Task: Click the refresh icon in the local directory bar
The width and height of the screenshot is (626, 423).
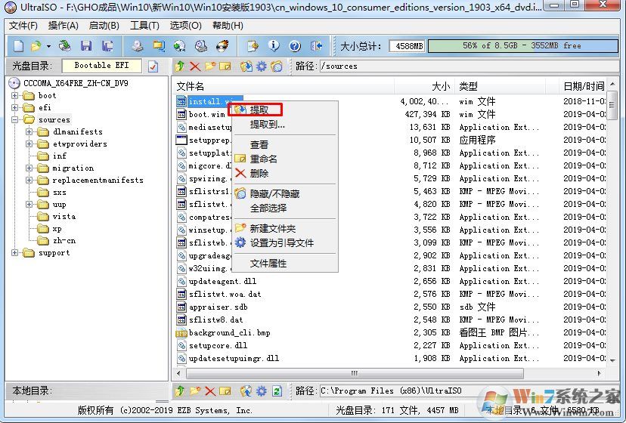Action: [x=277, y=391]
